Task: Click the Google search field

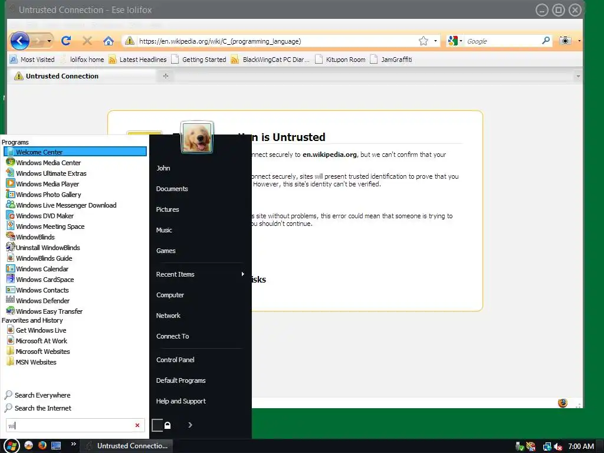Action: click(503, 41)
